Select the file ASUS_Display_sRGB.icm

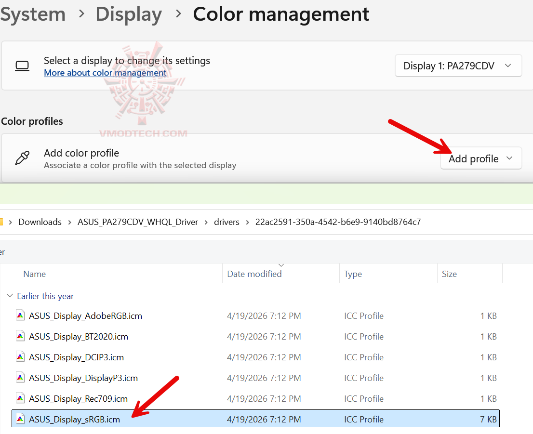pyautogui.click(x=255, y=419)
